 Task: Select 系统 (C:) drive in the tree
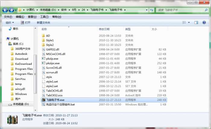point(18,44)
